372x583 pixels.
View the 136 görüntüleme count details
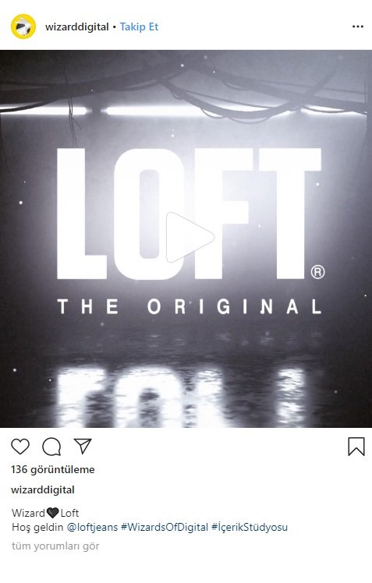pos(53,470)
